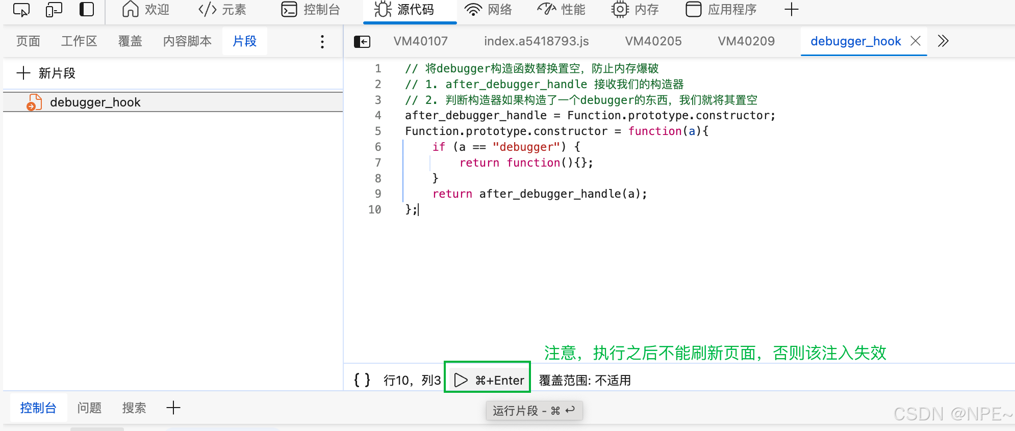1015x431 pixels.
Task: Open the three-dot more options menu
Action: click(x=322, y=41)
